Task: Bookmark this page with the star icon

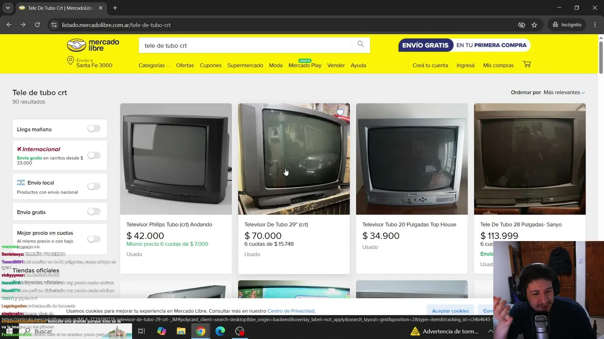Action: coord(534,25)
